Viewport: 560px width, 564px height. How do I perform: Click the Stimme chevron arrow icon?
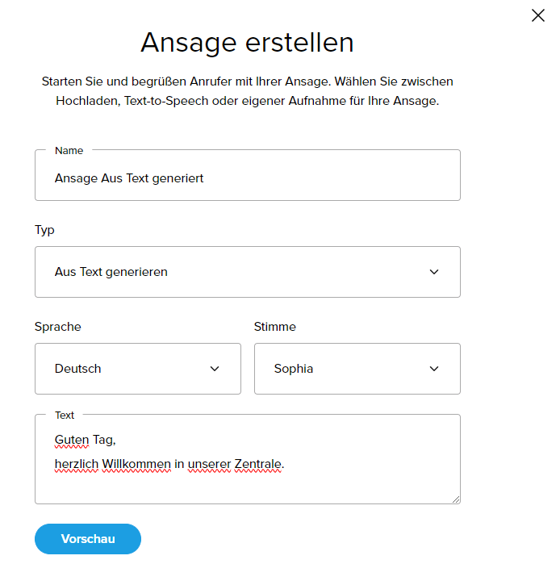click(434, 369)
